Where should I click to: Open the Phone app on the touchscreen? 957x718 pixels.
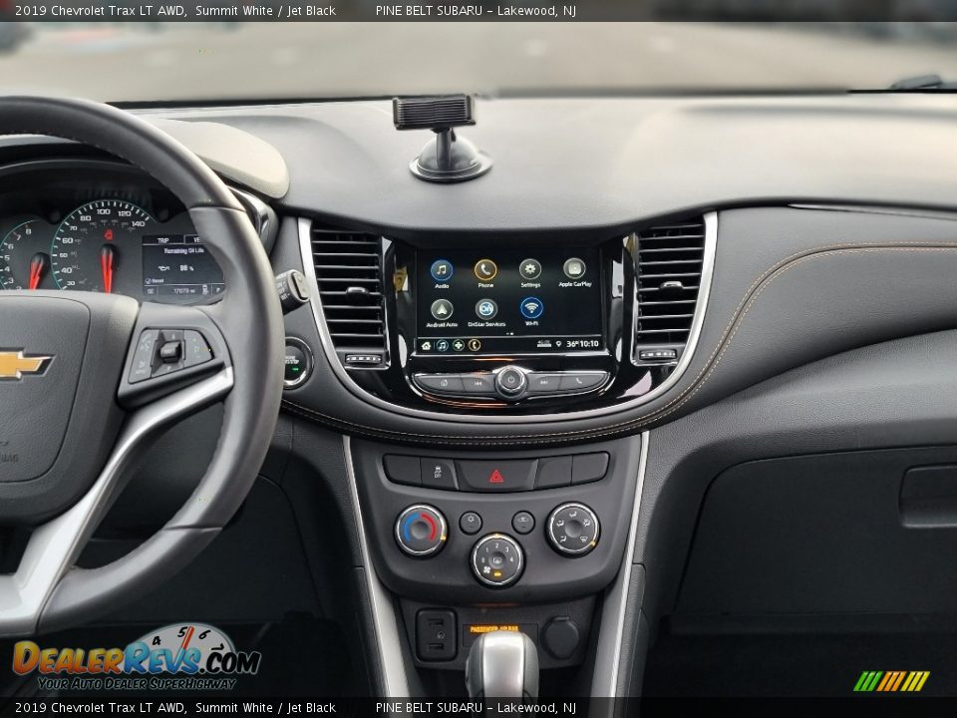(x=485, y=270)
